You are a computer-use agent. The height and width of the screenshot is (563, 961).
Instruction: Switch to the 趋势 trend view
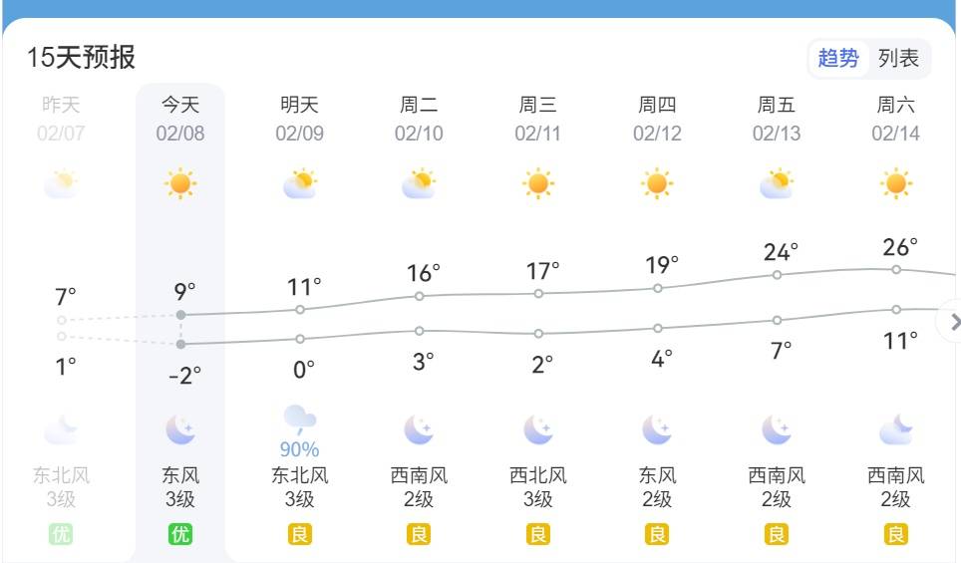(837, 58)
